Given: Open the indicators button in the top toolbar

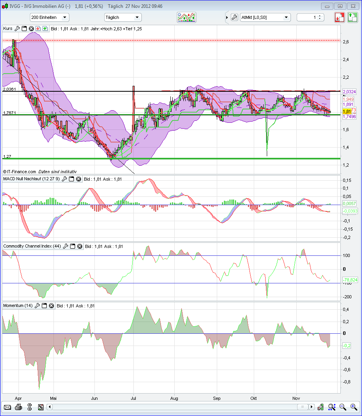Looking at the screenshot, I should tap(187, 17).
